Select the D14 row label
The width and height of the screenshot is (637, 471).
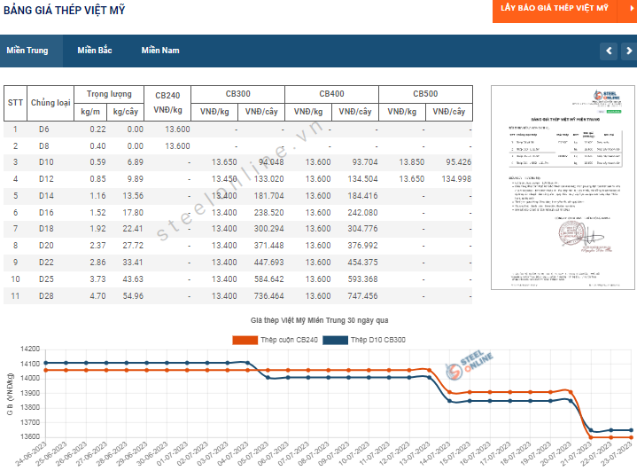click(x=46, y=196)
